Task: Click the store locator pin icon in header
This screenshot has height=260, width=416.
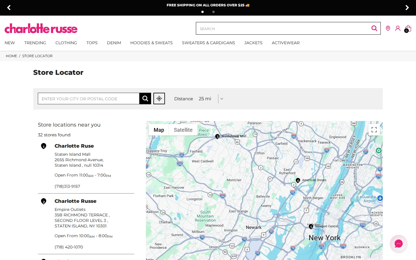Action: [x=388, y=28]
